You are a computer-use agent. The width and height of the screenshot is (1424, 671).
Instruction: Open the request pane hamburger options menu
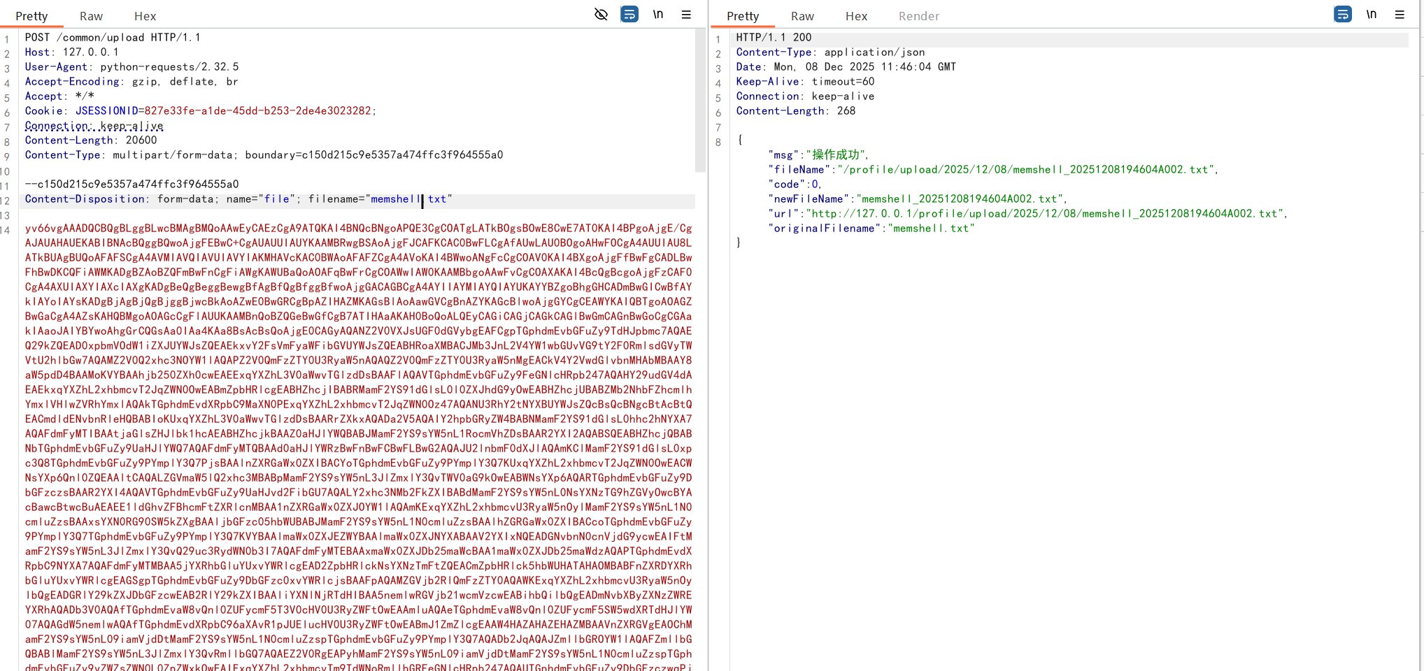click(x=686, y=15)
